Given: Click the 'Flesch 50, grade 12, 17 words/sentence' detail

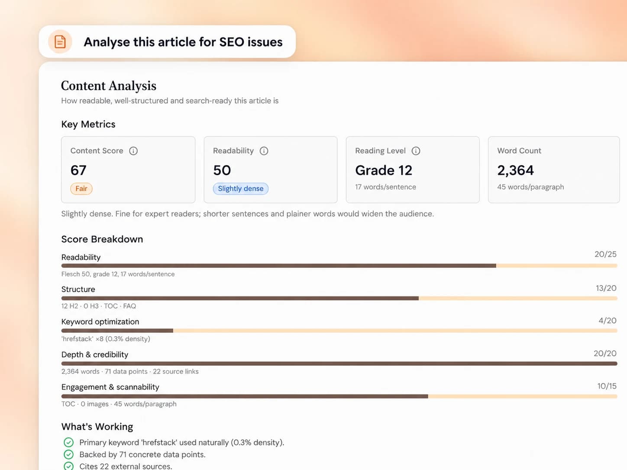Looking at the screenshot, I should pos(118,274).
